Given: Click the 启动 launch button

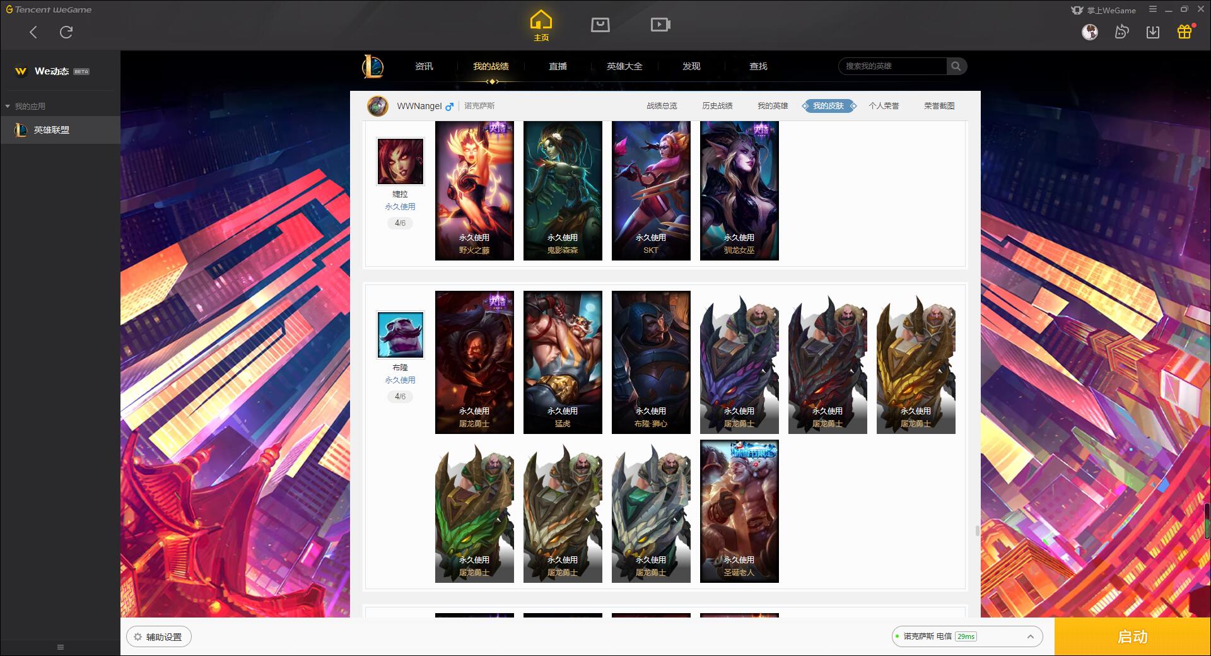Looking at the screenshot, I should [1132, 637].
